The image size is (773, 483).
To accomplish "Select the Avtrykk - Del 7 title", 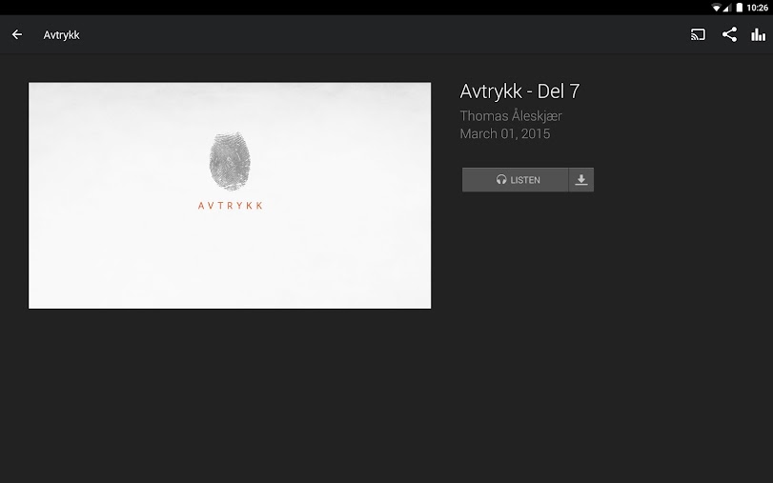I will pos(519,91).
